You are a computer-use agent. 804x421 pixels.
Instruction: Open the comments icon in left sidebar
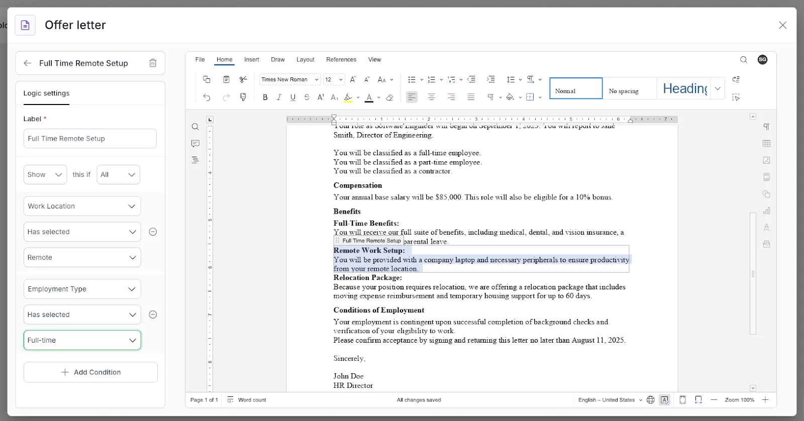pos(195,144)
